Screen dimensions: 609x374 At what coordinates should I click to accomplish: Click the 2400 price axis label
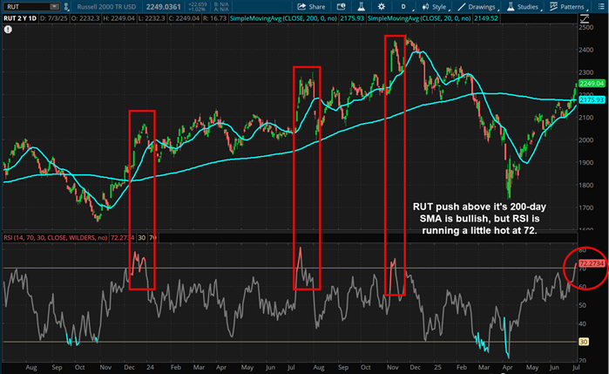(586, 50)
